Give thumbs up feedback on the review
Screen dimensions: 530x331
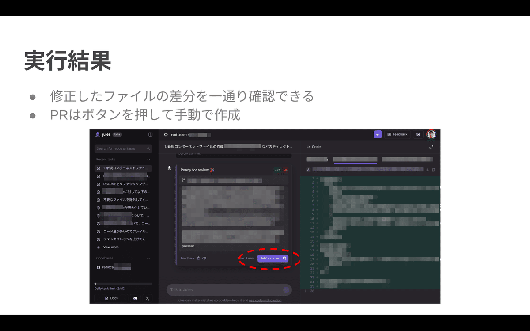[198, 259]
